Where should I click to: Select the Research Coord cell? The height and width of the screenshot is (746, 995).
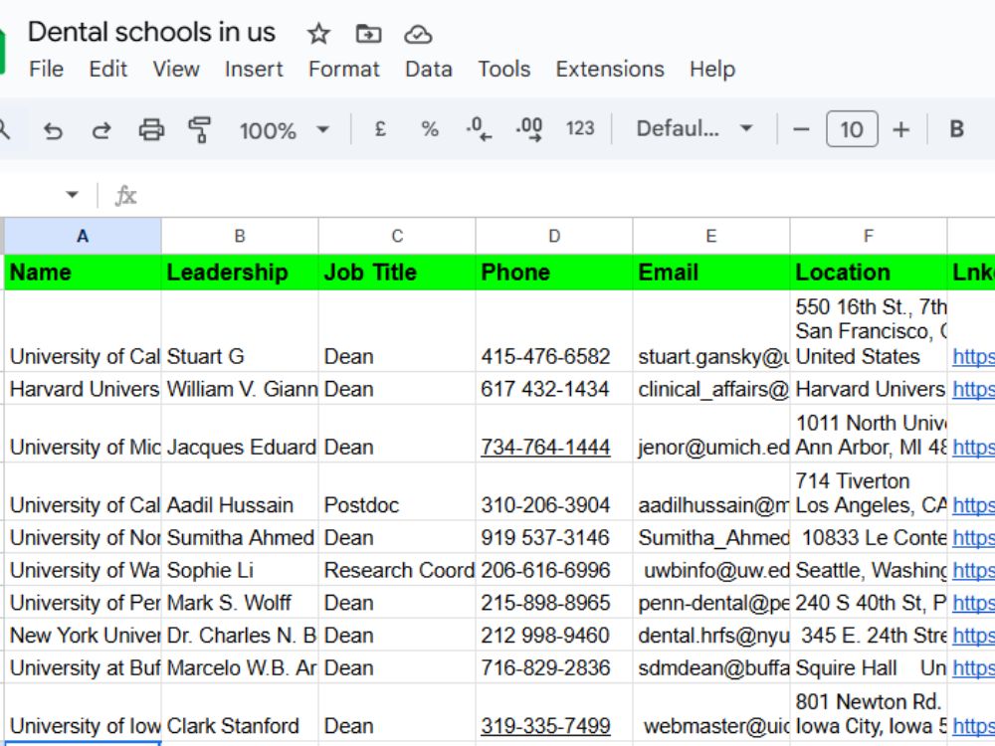pos(397,570)
